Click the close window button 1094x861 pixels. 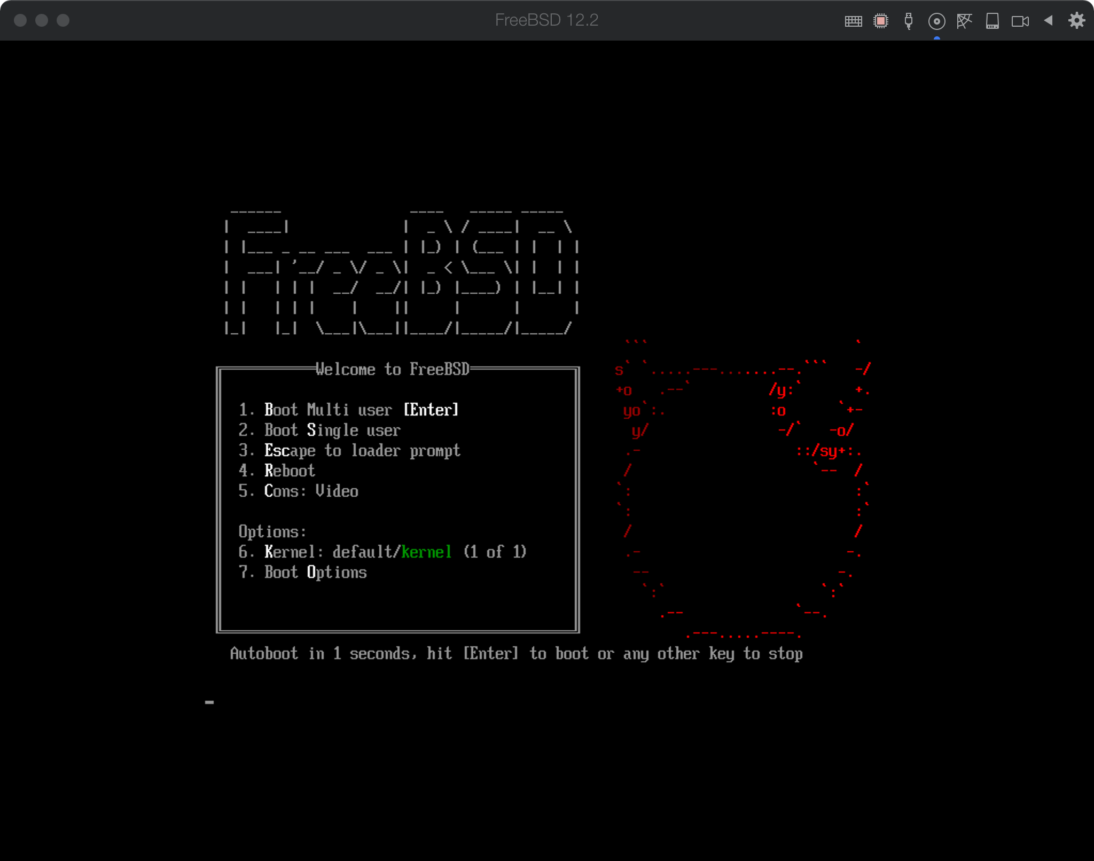20,20
